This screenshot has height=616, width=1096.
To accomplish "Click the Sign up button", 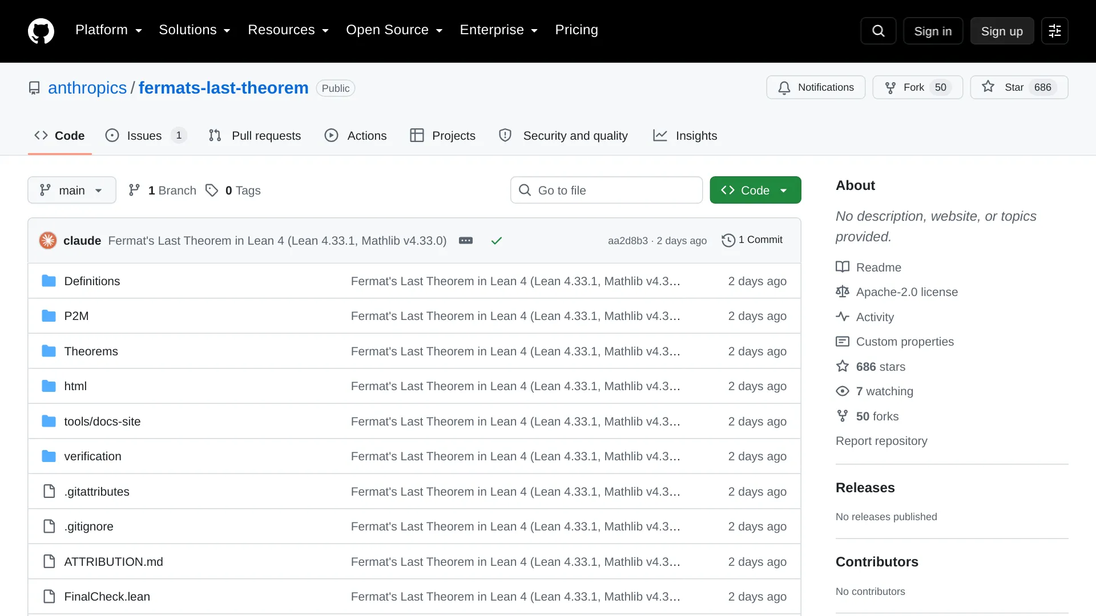I will coord(1002,31).
